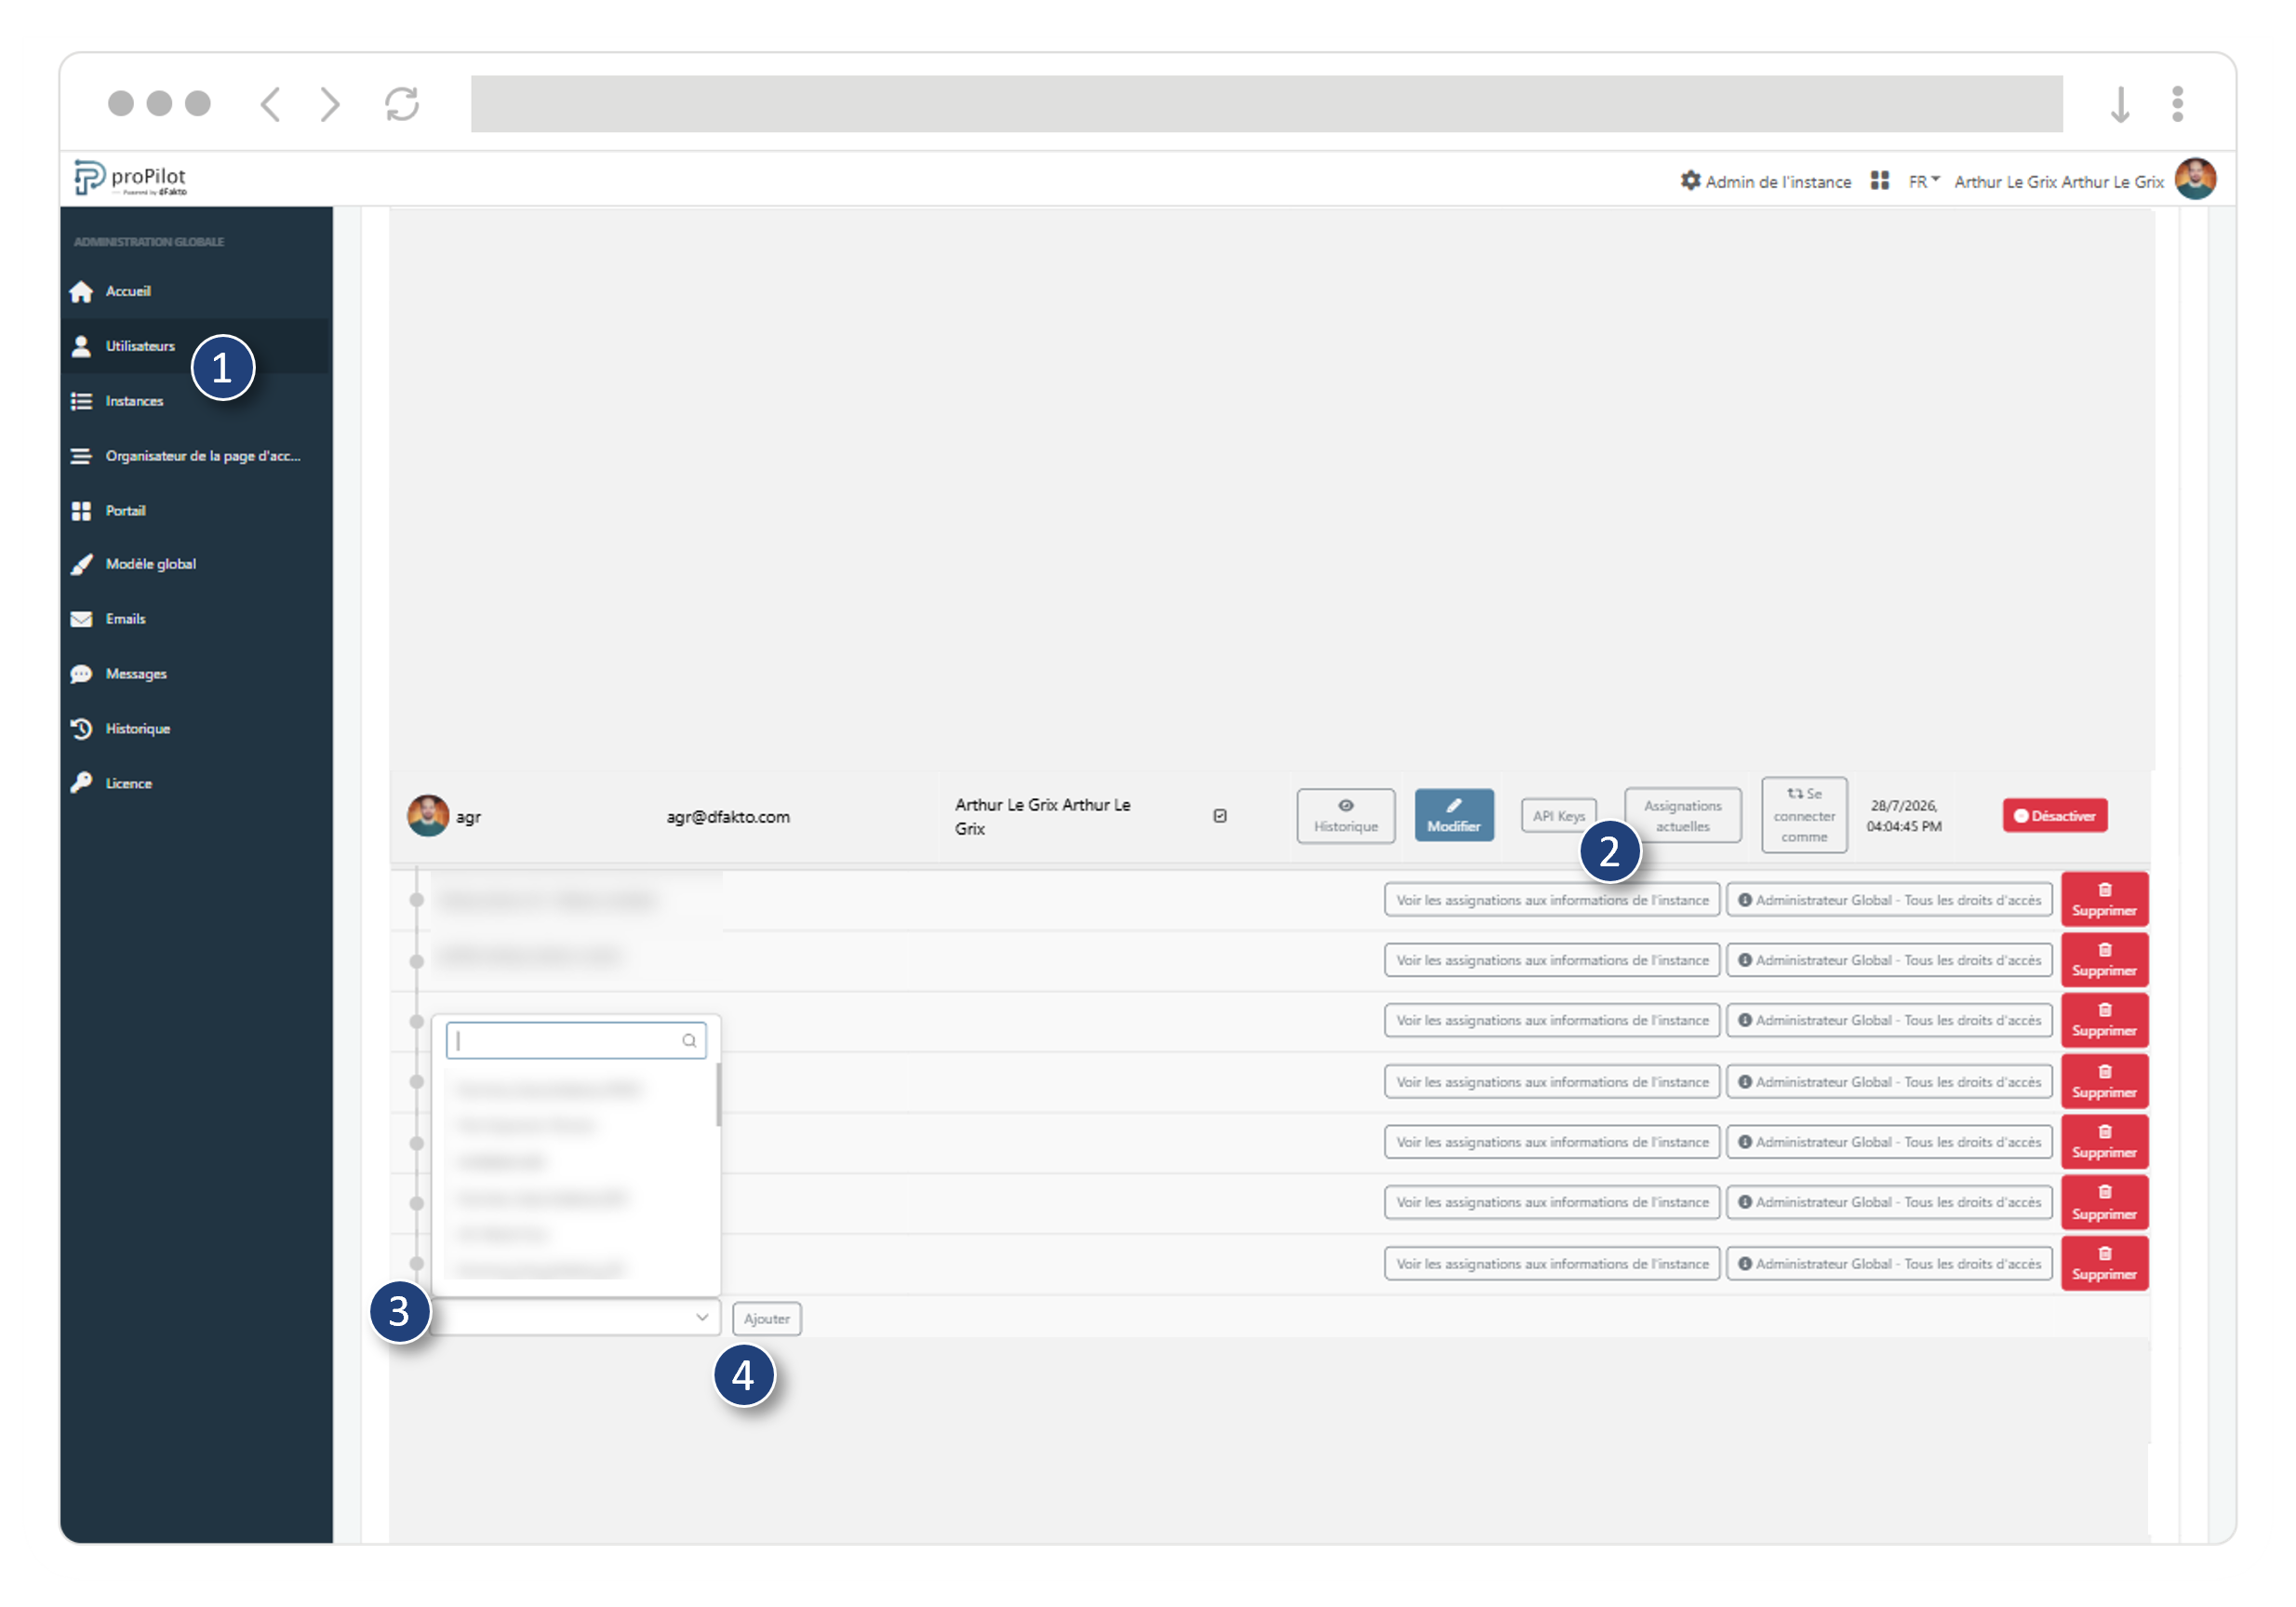Click the Modèle global brush icon

pos(81,565)
